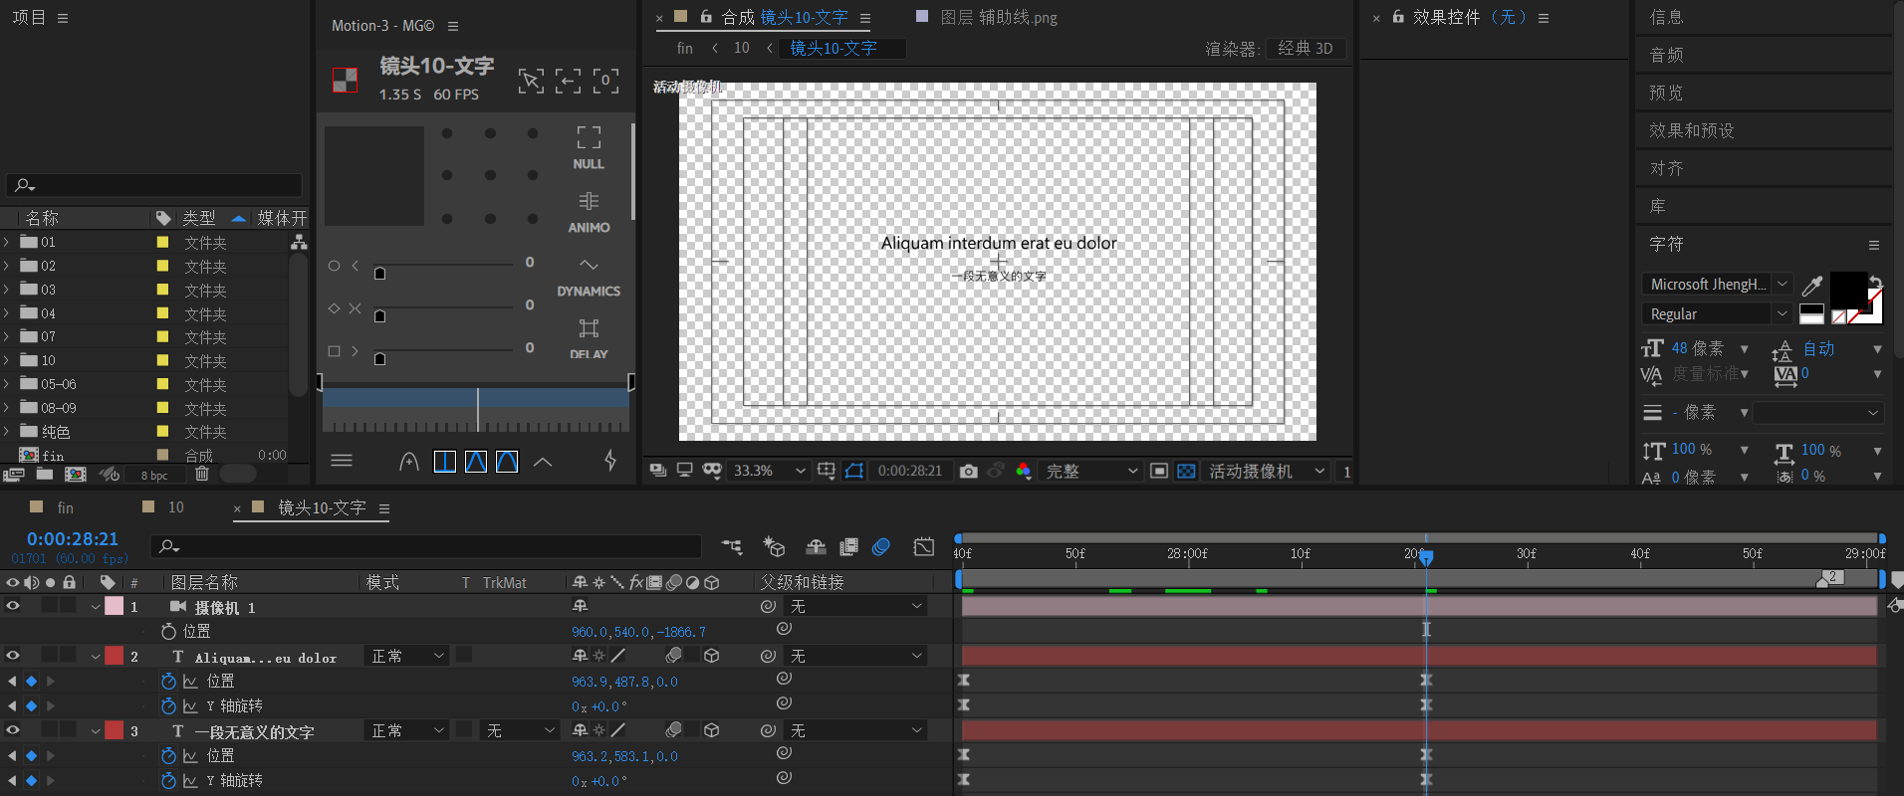Click the timeline layer search field
This screenshot has height=796, width=1904.
pos(426,546)
